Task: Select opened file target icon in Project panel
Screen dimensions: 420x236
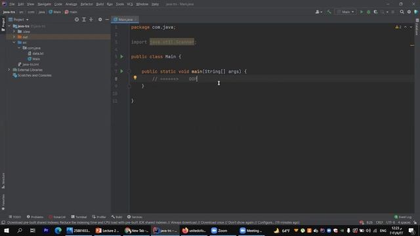Action: tap(77, 20)
